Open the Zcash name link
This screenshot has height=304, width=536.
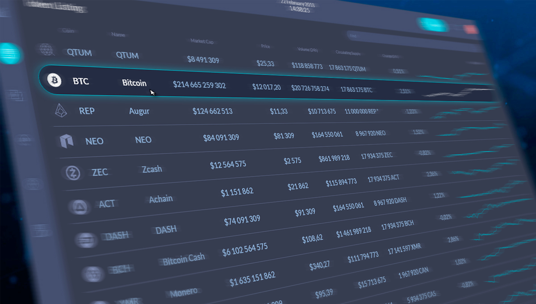[152, 169]
